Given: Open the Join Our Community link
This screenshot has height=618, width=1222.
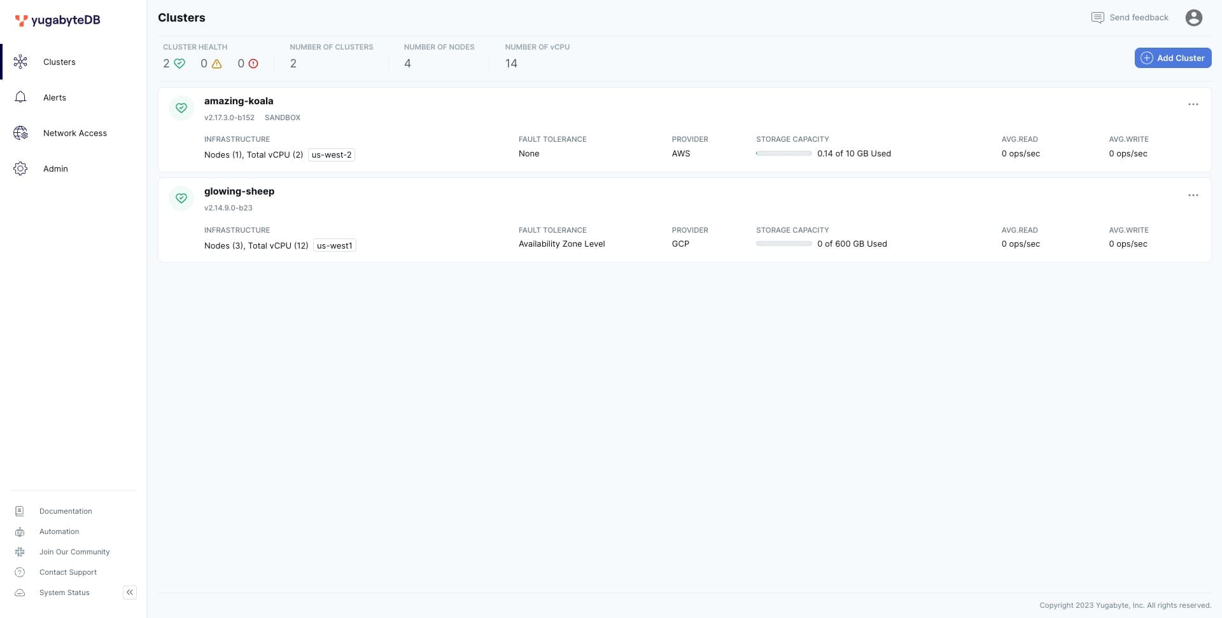Looking at the screenshot, I should [74, 552].
